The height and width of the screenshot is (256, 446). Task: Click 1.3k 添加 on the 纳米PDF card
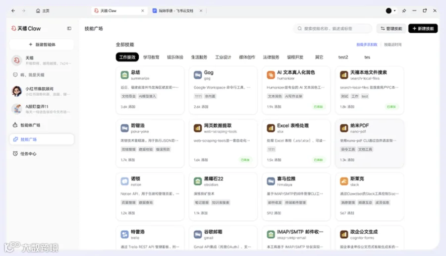click(347, 160)
